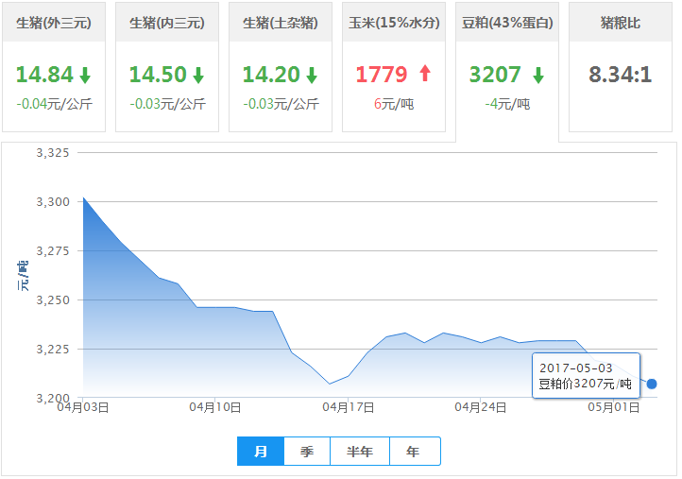Screen dimensions: 682x479
Task: Click the change text -0.04元/公斤
Action: [x=54, y=104]
